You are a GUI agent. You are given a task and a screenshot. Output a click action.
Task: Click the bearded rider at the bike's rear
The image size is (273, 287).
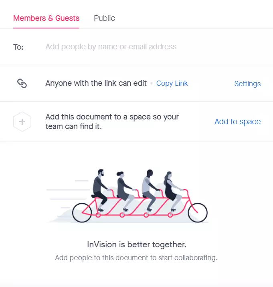[x=100, y=190]
